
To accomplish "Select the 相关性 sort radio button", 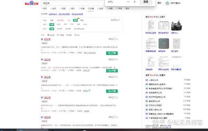I will (48, 35).
